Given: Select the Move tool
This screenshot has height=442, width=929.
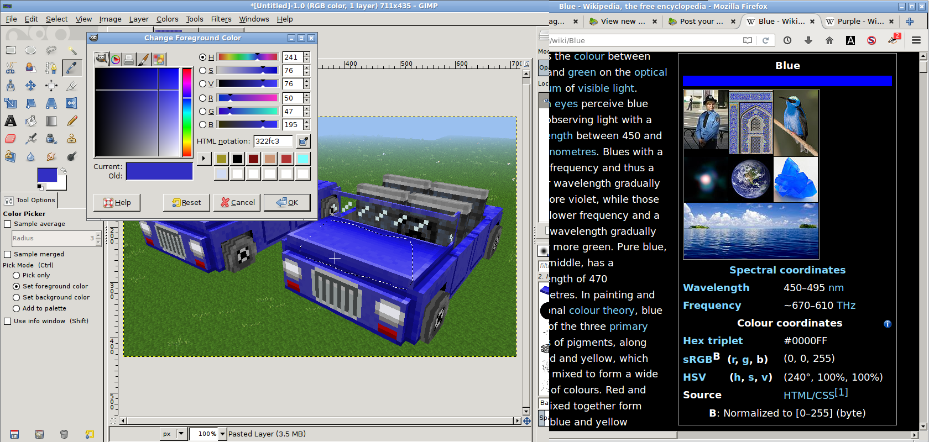Looking at the screenshot, I should coord(31,86).
